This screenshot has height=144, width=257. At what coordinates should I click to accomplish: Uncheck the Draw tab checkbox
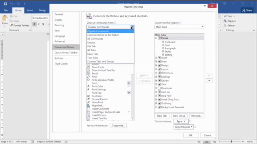(159, 62)
